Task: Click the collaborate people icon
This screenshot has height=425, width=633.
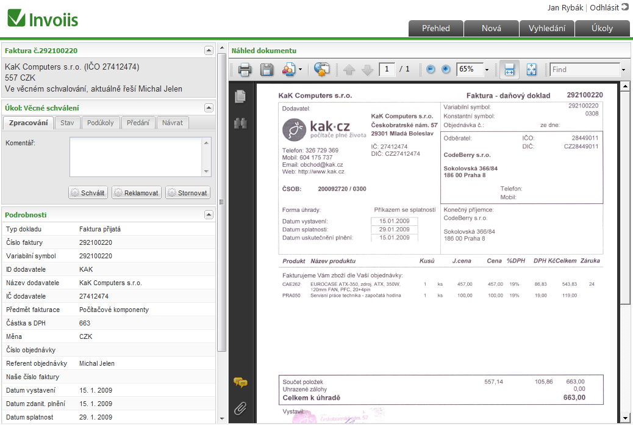Action: 288,70
